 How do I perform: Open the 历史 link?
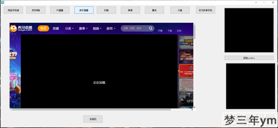click(x=179, y=31)
